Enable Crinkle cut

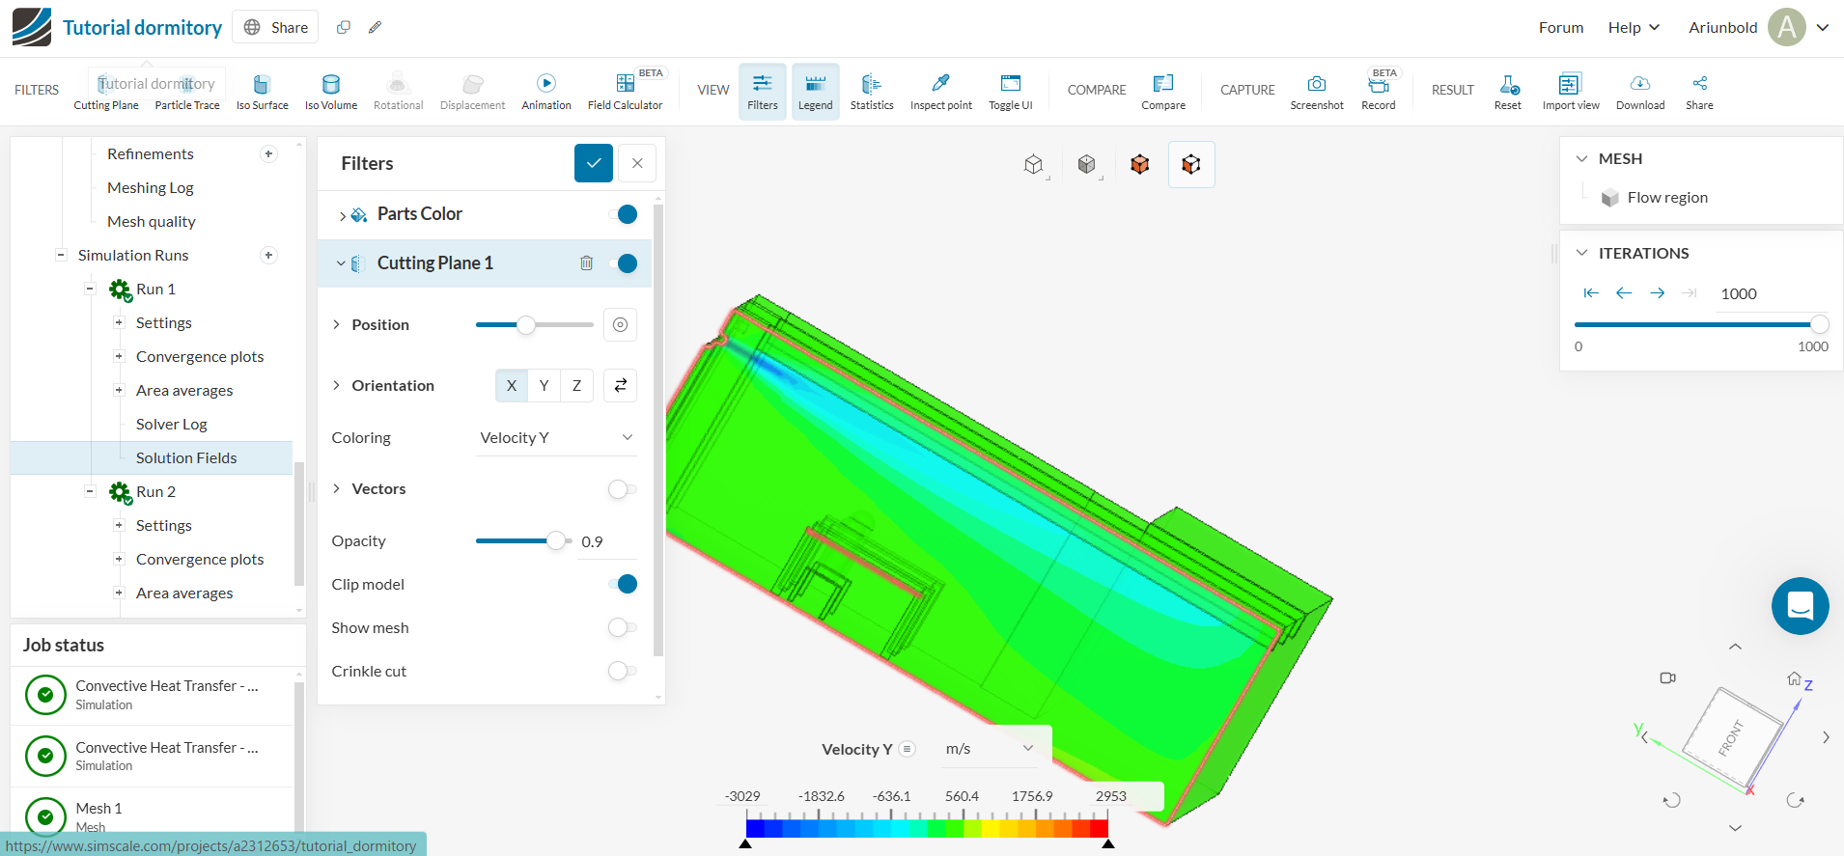[x=622, y=672]
